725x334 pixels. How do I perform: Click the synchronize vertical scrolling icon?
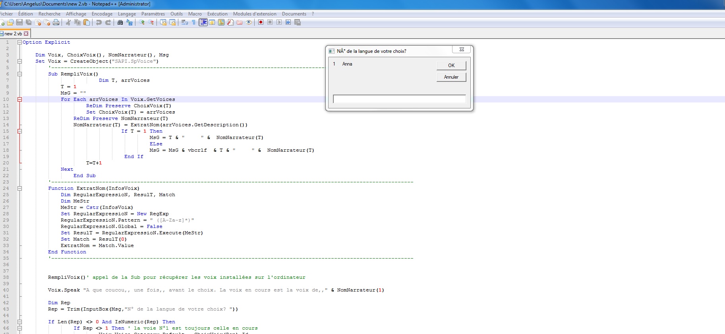163,22
